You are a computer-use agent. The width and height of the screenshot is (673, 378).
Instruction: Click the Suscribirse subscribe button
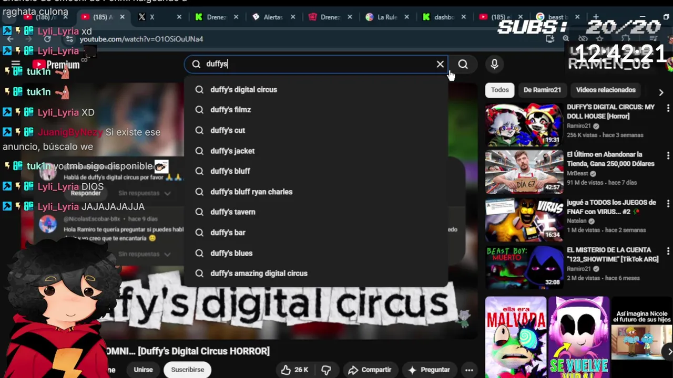(187, 370)
